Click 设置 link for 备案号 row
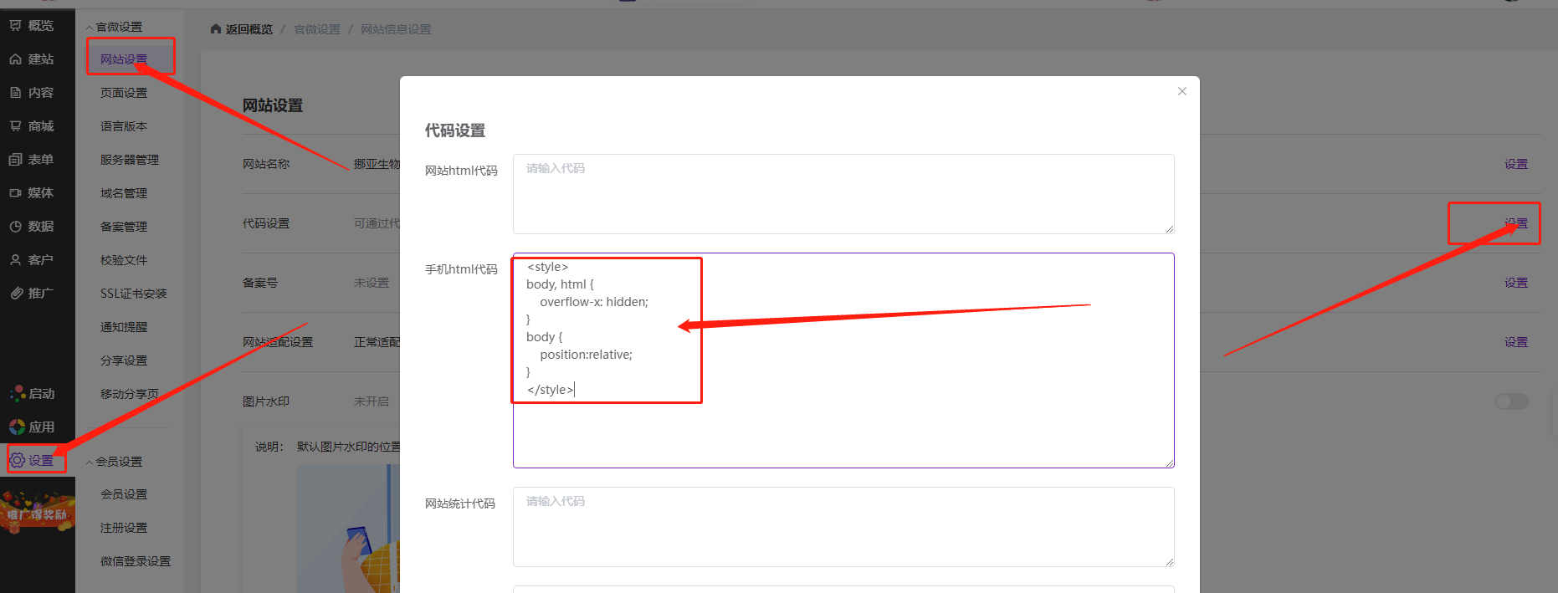 [1515, 283]
